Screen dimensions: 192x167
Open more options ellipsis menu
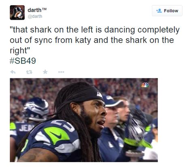click(x=61, y=72)
